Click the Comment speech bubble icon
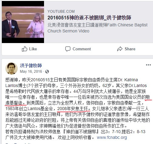The image size is (153, 144). tap(68, 49)
